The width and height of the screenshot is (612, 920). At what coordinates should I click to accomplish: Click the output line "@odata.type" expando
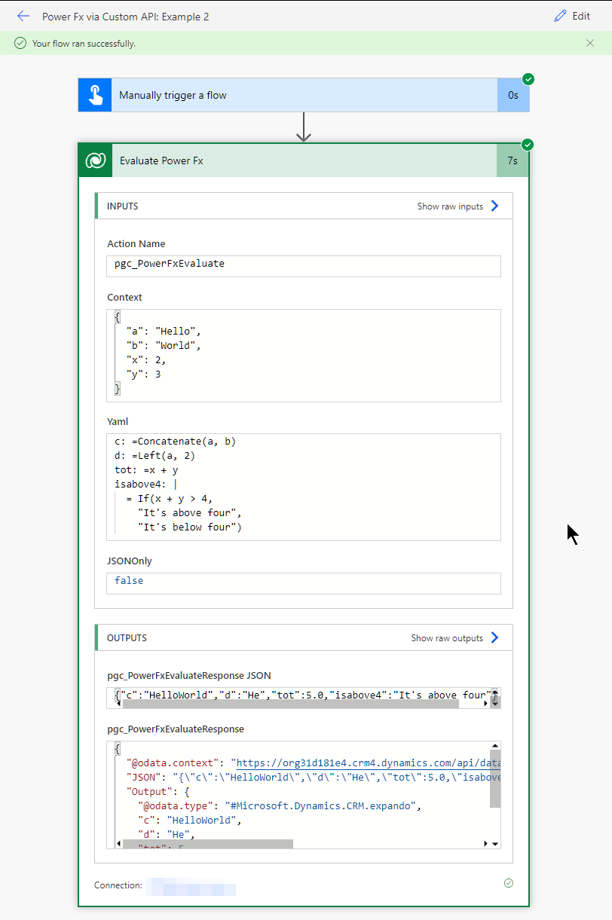coord(279,806)
